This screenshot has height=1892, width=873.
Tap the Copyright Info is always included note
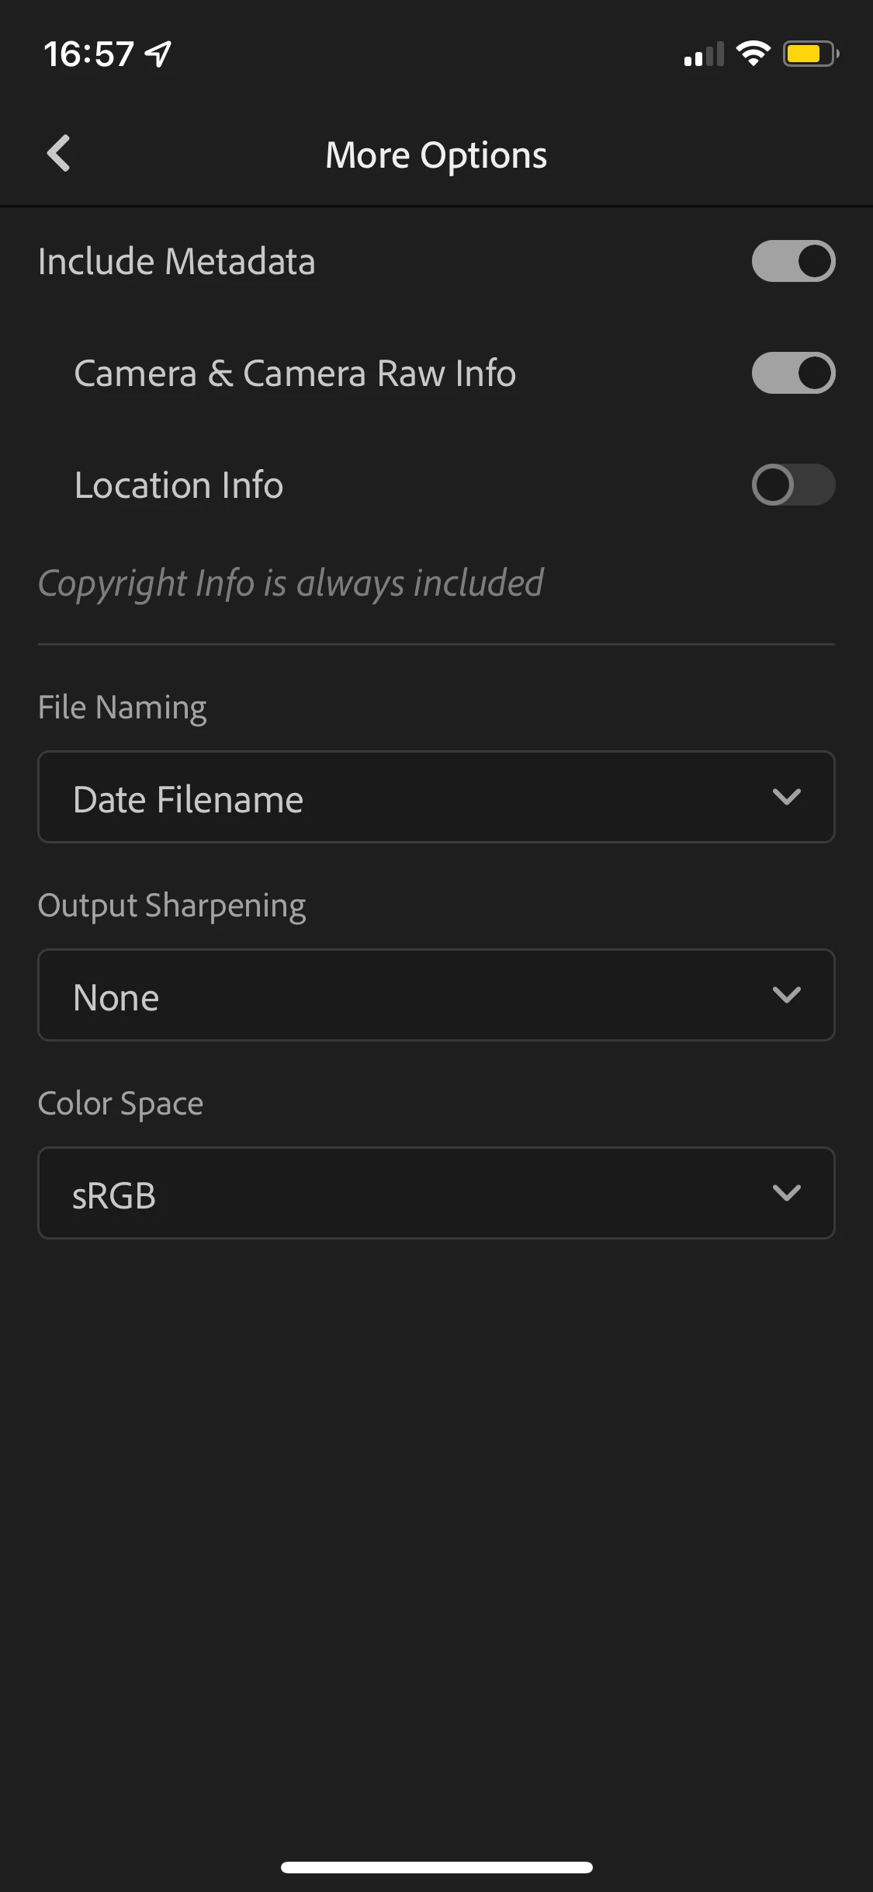tap(291, 584)
